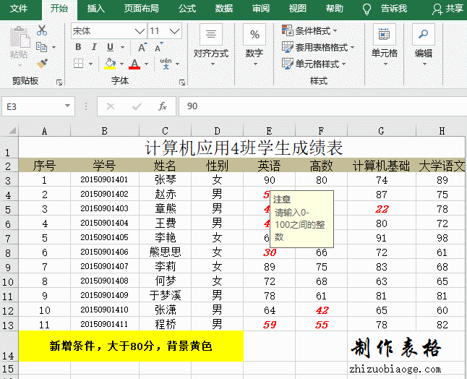Screen dimensions: 467x379
Task: Select the name cell 于梦溪
Action: [165, 296]
